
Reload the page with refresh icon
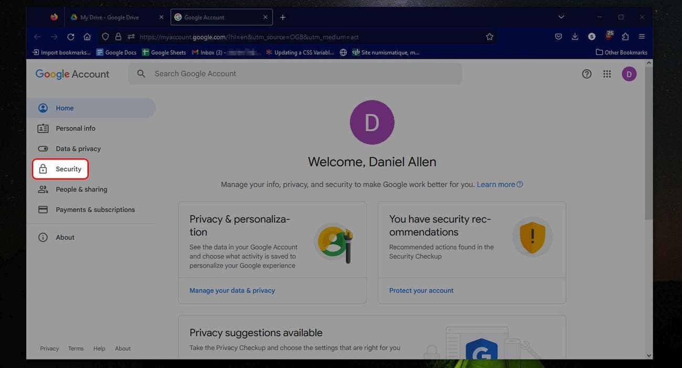click(70, 37)
